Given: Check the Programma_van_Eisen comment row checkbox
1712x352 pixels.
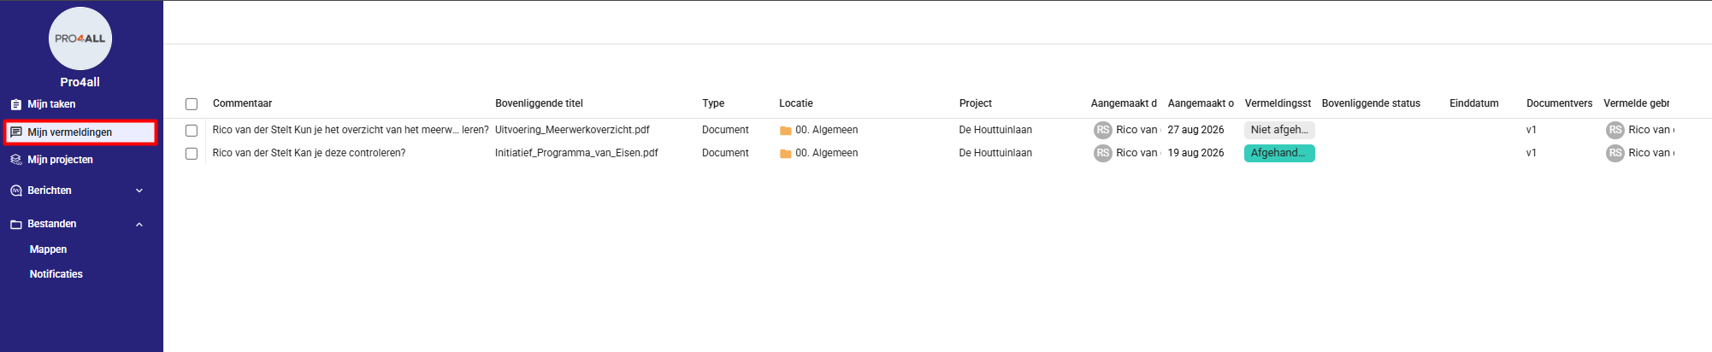Looking at the screenshot, I should [192, 154].
